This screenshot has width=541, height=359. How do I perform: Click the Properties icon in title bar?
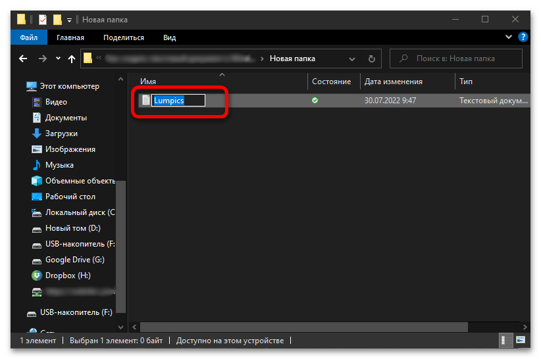[43, 20]
